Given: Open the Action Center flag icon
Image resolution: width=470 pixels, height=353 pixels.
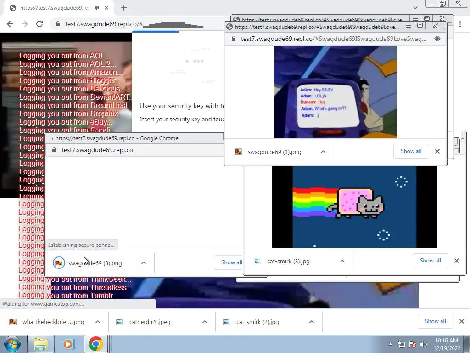Looking at the screenshot, I should coord(413,345).
